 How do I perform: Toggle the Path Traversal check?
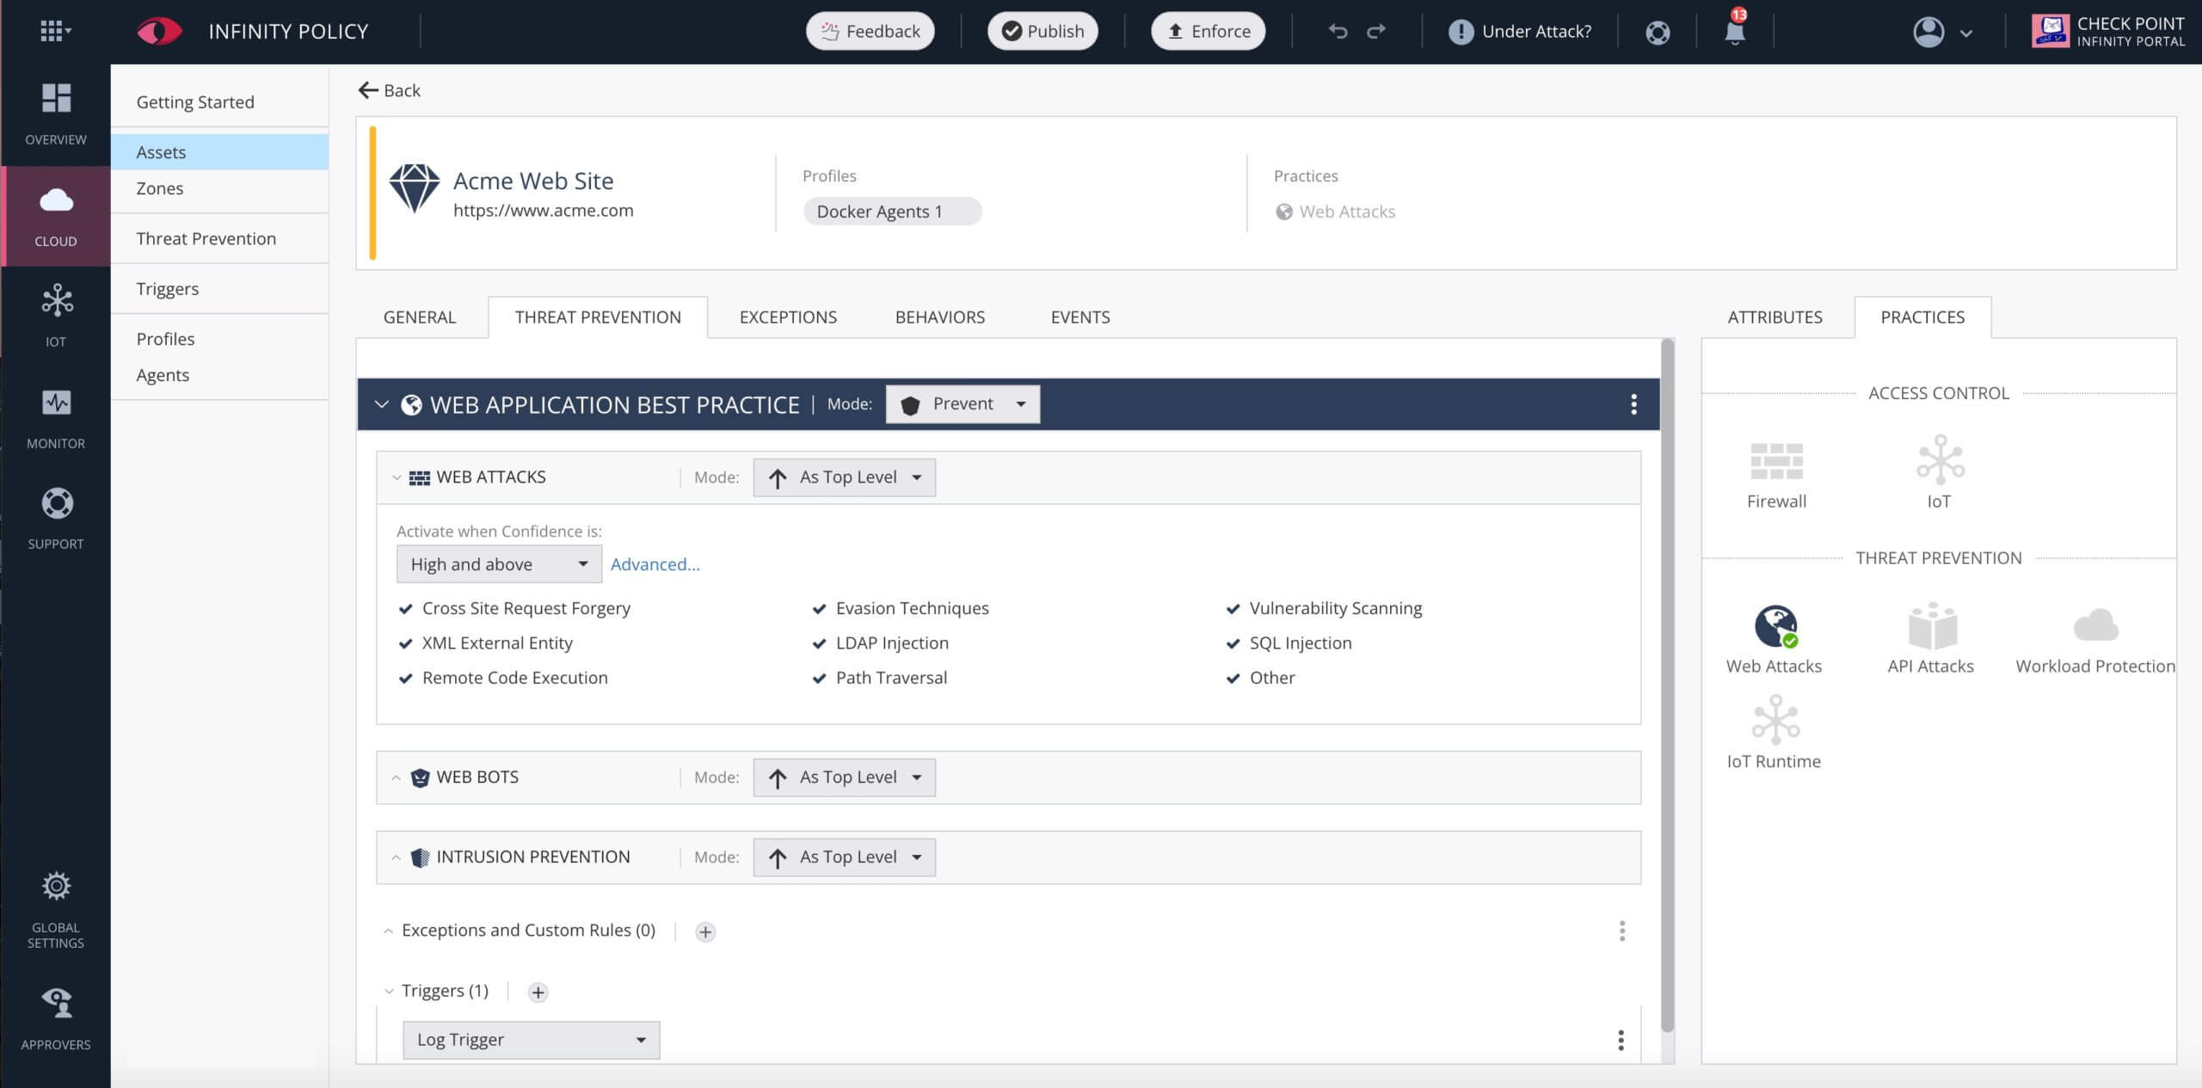(820, 678)
